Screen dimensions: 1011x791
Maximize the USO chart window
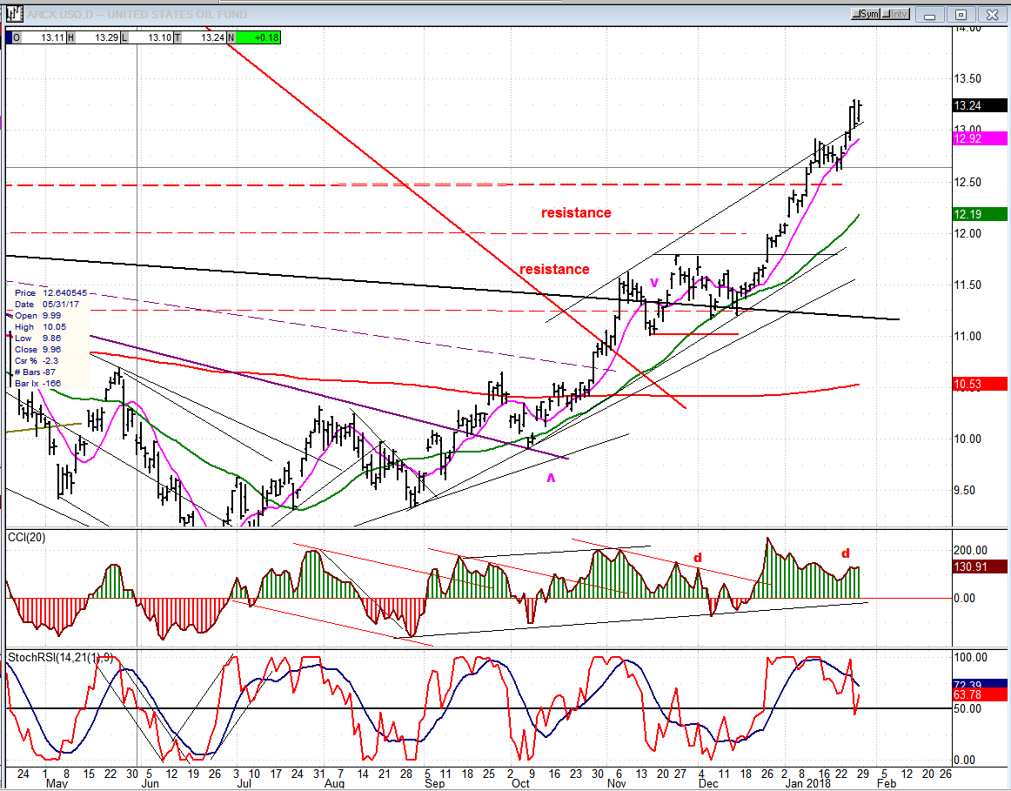961,14
